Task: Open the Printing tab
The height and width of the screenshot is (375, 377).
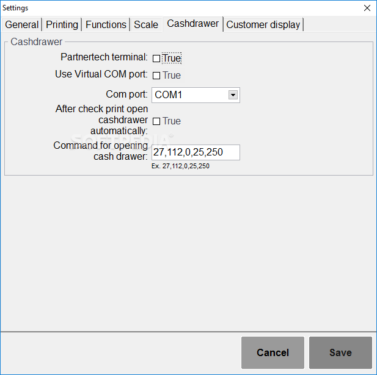Action: tap(62, 24)
